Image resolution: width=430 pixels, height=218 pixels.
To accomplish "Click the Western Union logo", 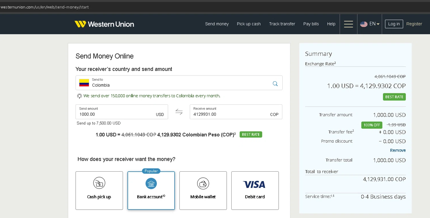I will click(104, 24).
